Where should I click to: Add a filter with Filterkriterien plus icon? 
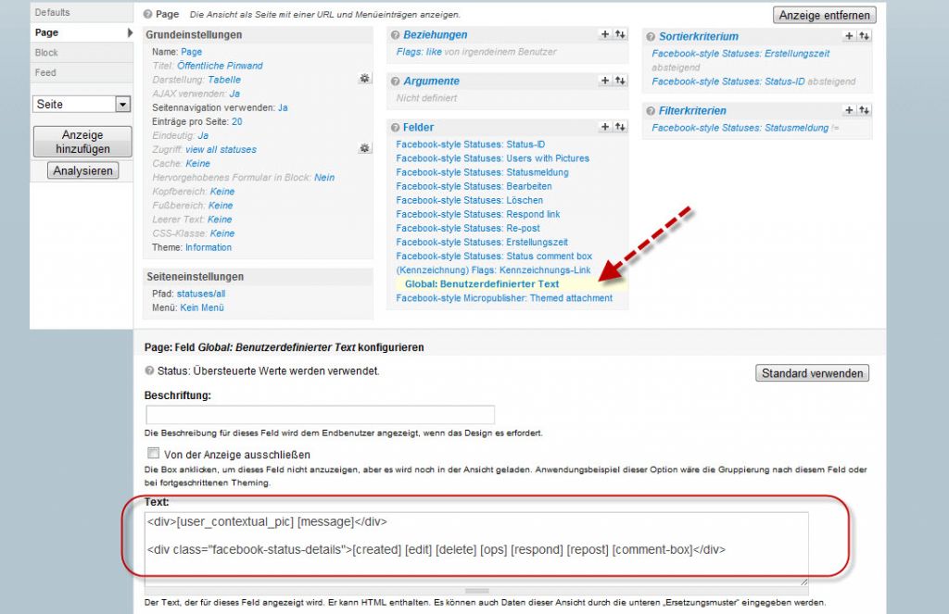click(x=849, y=110)
